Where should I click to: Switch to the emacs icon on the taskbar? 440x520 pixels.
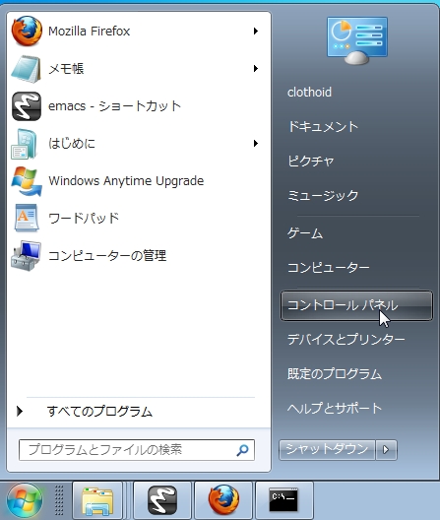click(162, 500)
